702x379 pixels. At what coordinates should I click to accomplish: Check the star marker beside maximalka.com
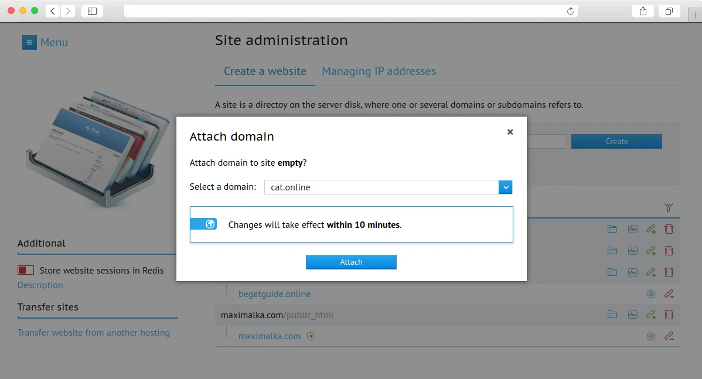[x=311, y=336]
